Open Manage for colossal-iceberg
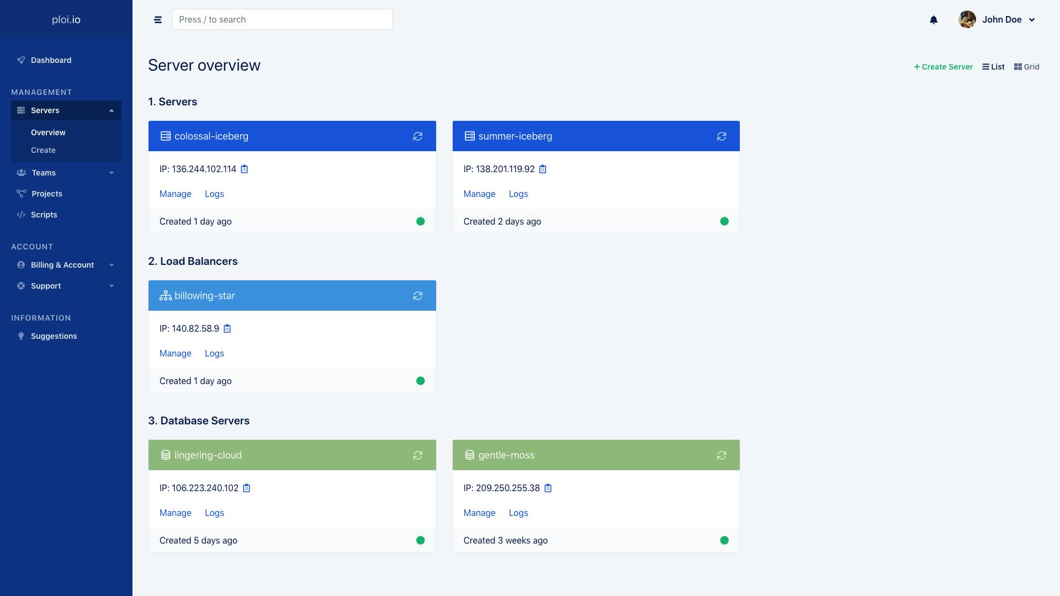Viewport: 1060px width, 596px height. (x=176, y=194)
